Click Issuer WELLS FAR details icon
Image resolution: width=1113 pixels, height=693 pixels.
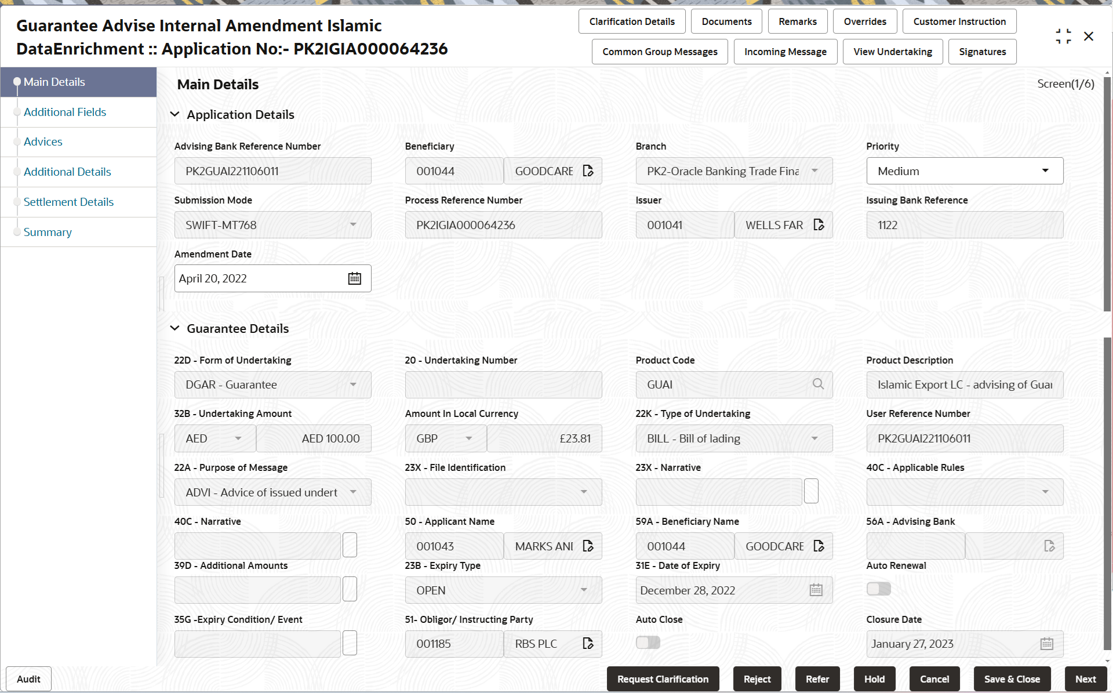[x=819, y=225]
